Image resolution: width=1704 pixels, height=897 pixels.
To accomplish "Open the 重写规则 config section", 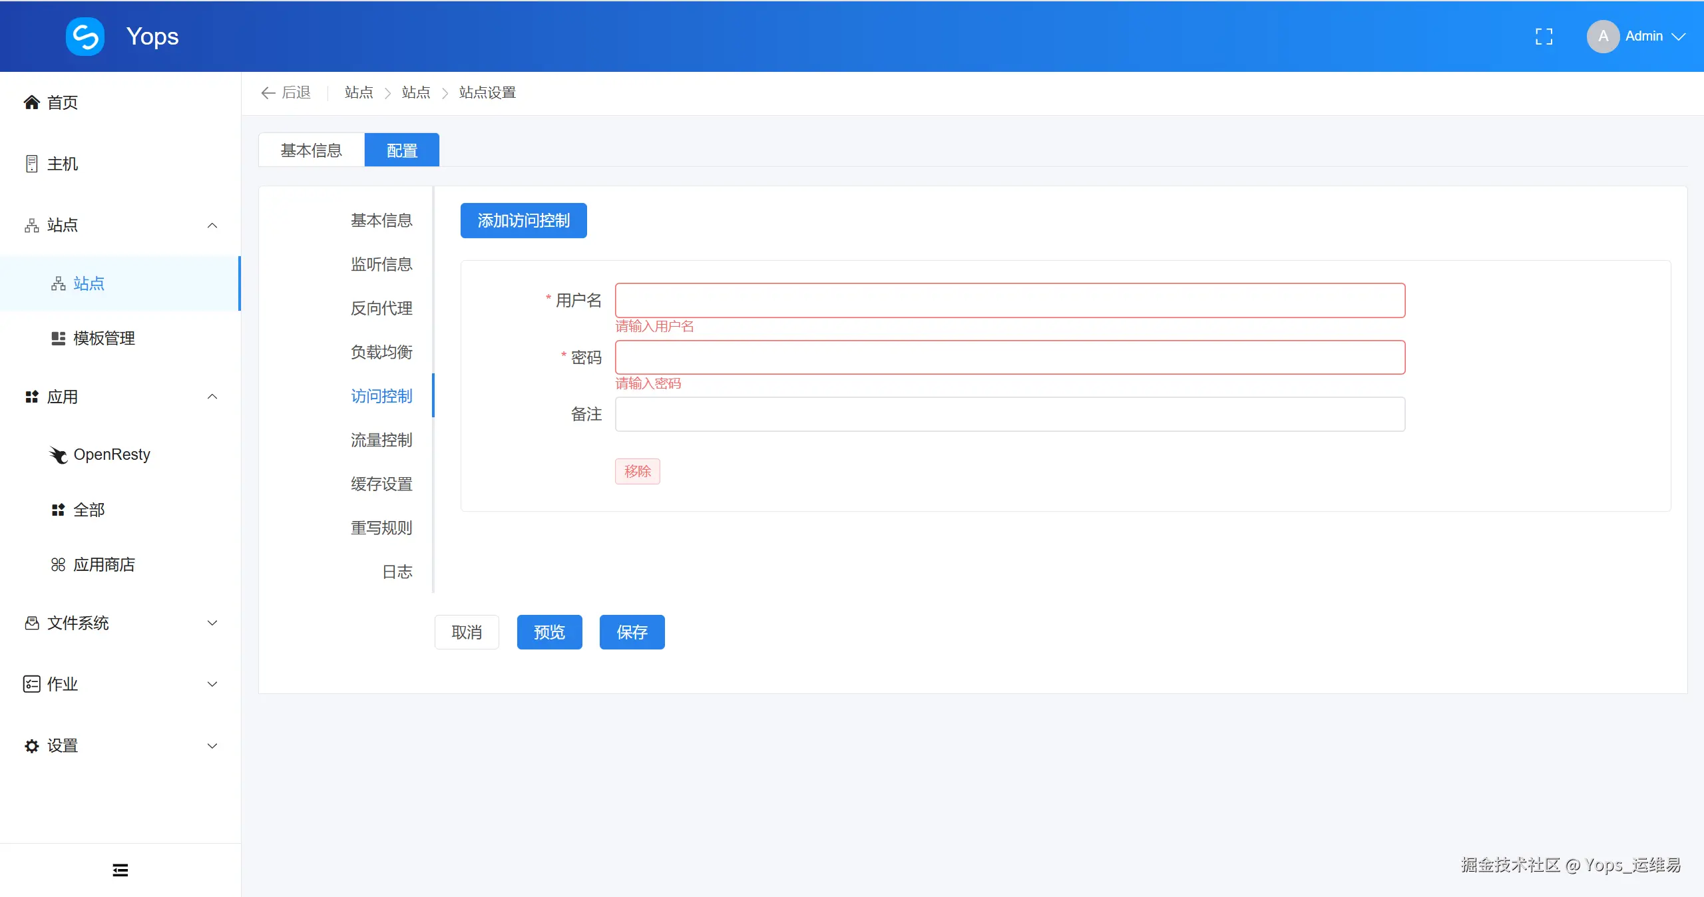I will click(381, 528).
